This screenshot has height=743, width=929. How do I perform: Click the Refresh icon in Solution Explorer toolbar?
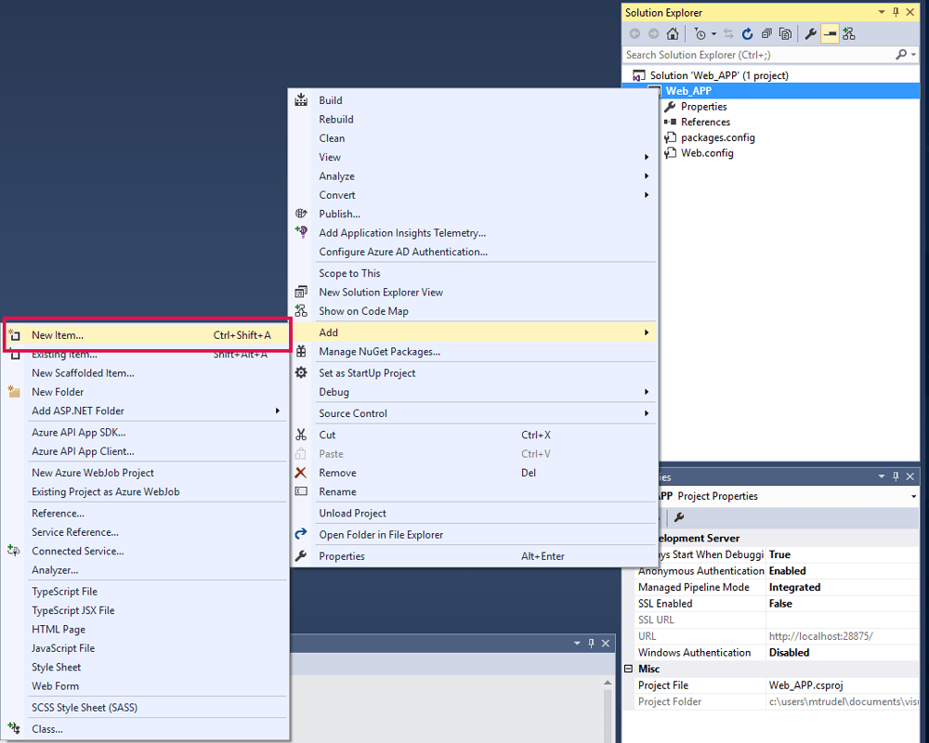748,34
